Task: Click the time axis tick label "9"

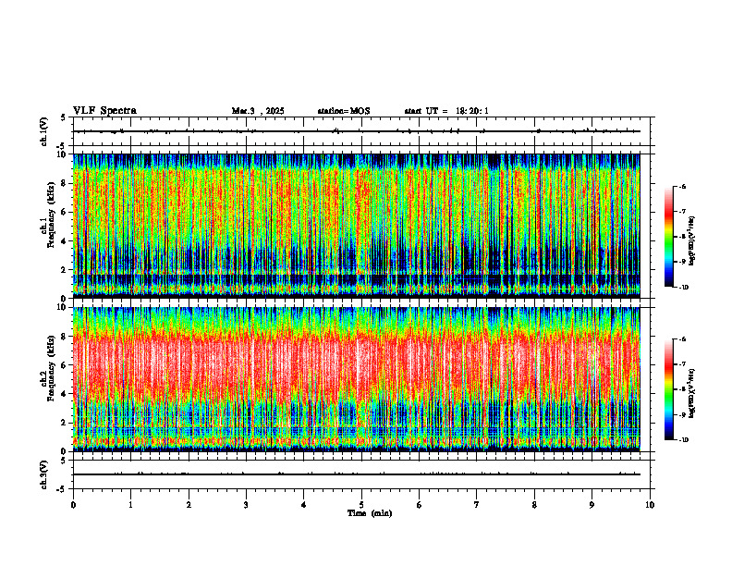Action: tap(592, 505)
